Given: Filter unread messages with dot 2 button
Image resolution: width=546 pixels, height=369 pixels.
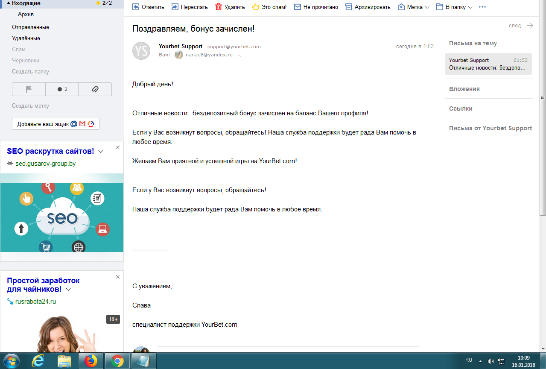Looking at the screenshot, I should pos(62,89).
